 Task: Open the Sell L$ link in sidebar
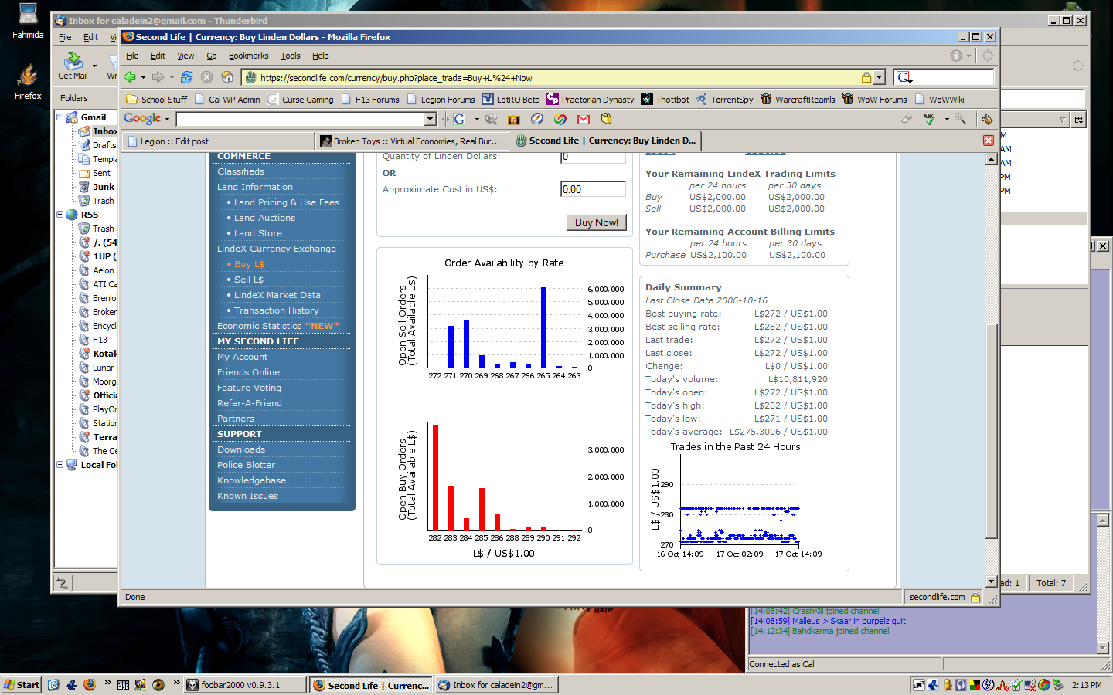click(x=249, y=280)
